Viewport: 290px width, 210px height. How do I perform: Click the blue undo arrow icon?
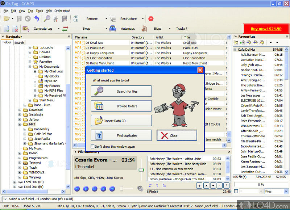(x=36, y=18)
